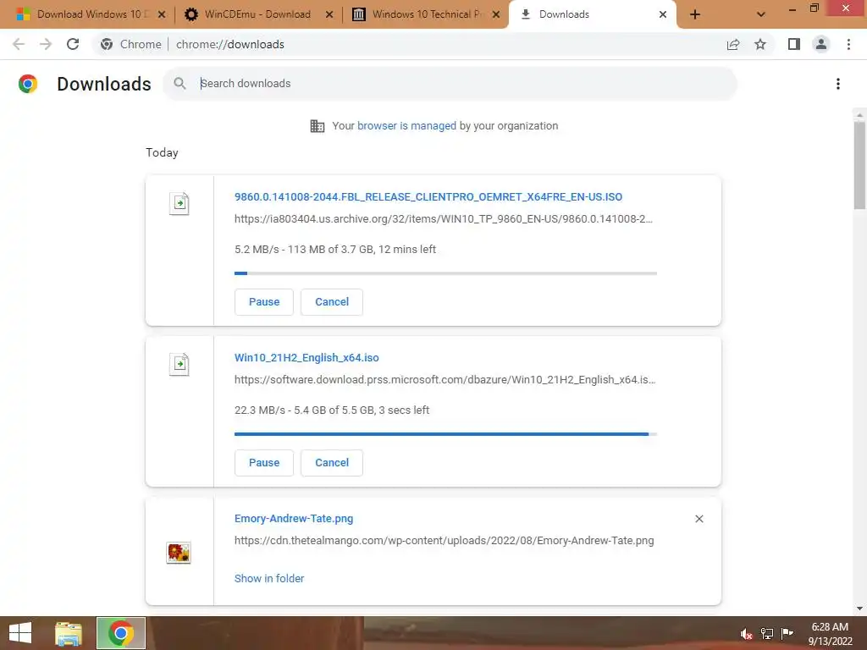Click the taskbar clock showing 6:28 AM

click(830, 634)
